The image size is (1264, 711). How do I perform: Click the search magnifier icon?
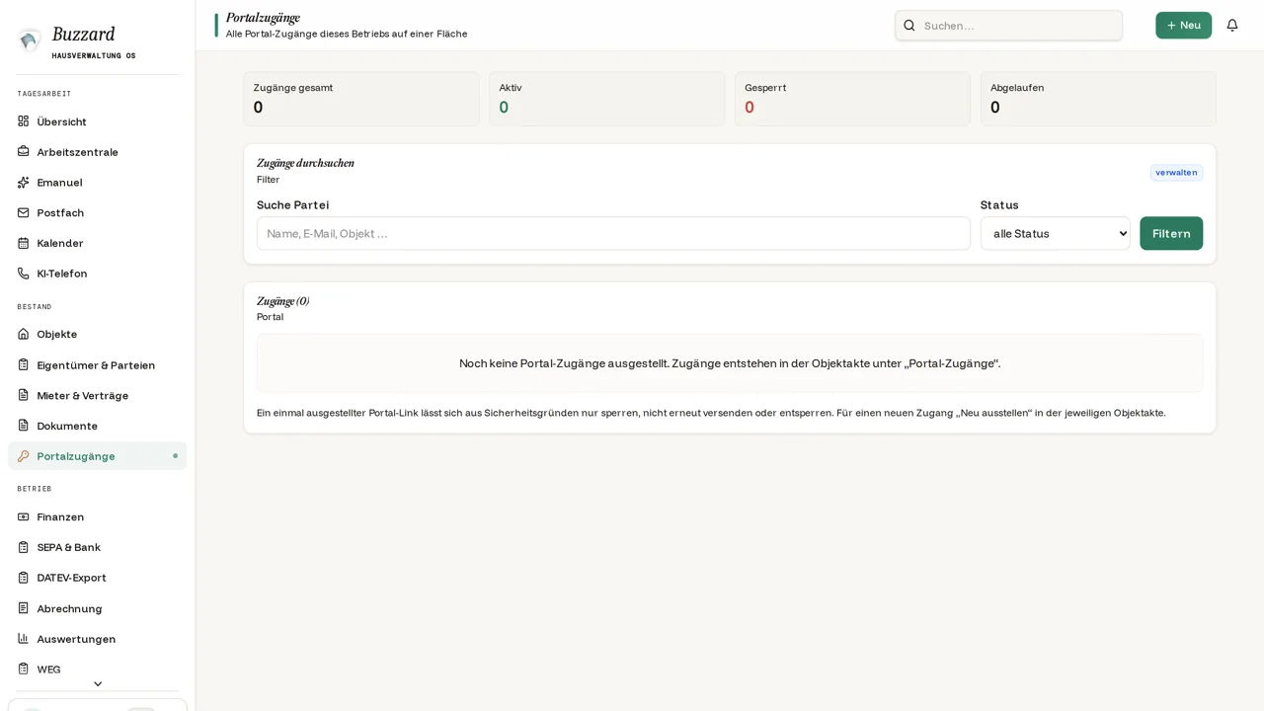point(909,26)
